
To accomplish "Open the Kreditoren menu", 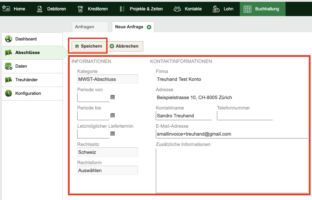I will 98,9.
